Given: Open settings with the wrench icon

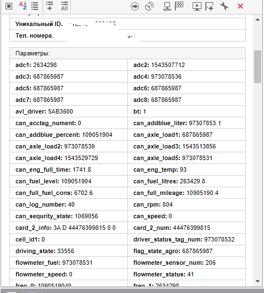Looking at the screenshot, I should pyautogui.click(x=224, y=6).
